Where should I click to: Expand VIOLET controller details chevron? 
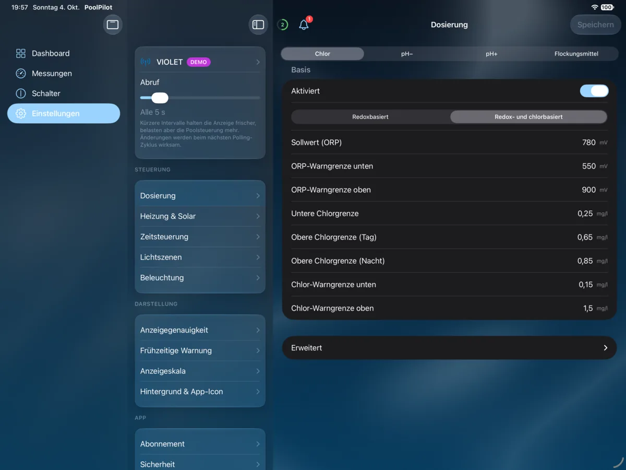pyautogui.click(x=258, y=62)
